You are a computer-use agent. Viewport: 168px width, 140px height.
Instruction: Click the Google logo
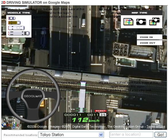[10, 125]
